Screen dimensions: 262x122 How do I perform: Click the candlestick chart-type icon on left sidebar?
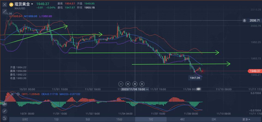pos(5,104)
